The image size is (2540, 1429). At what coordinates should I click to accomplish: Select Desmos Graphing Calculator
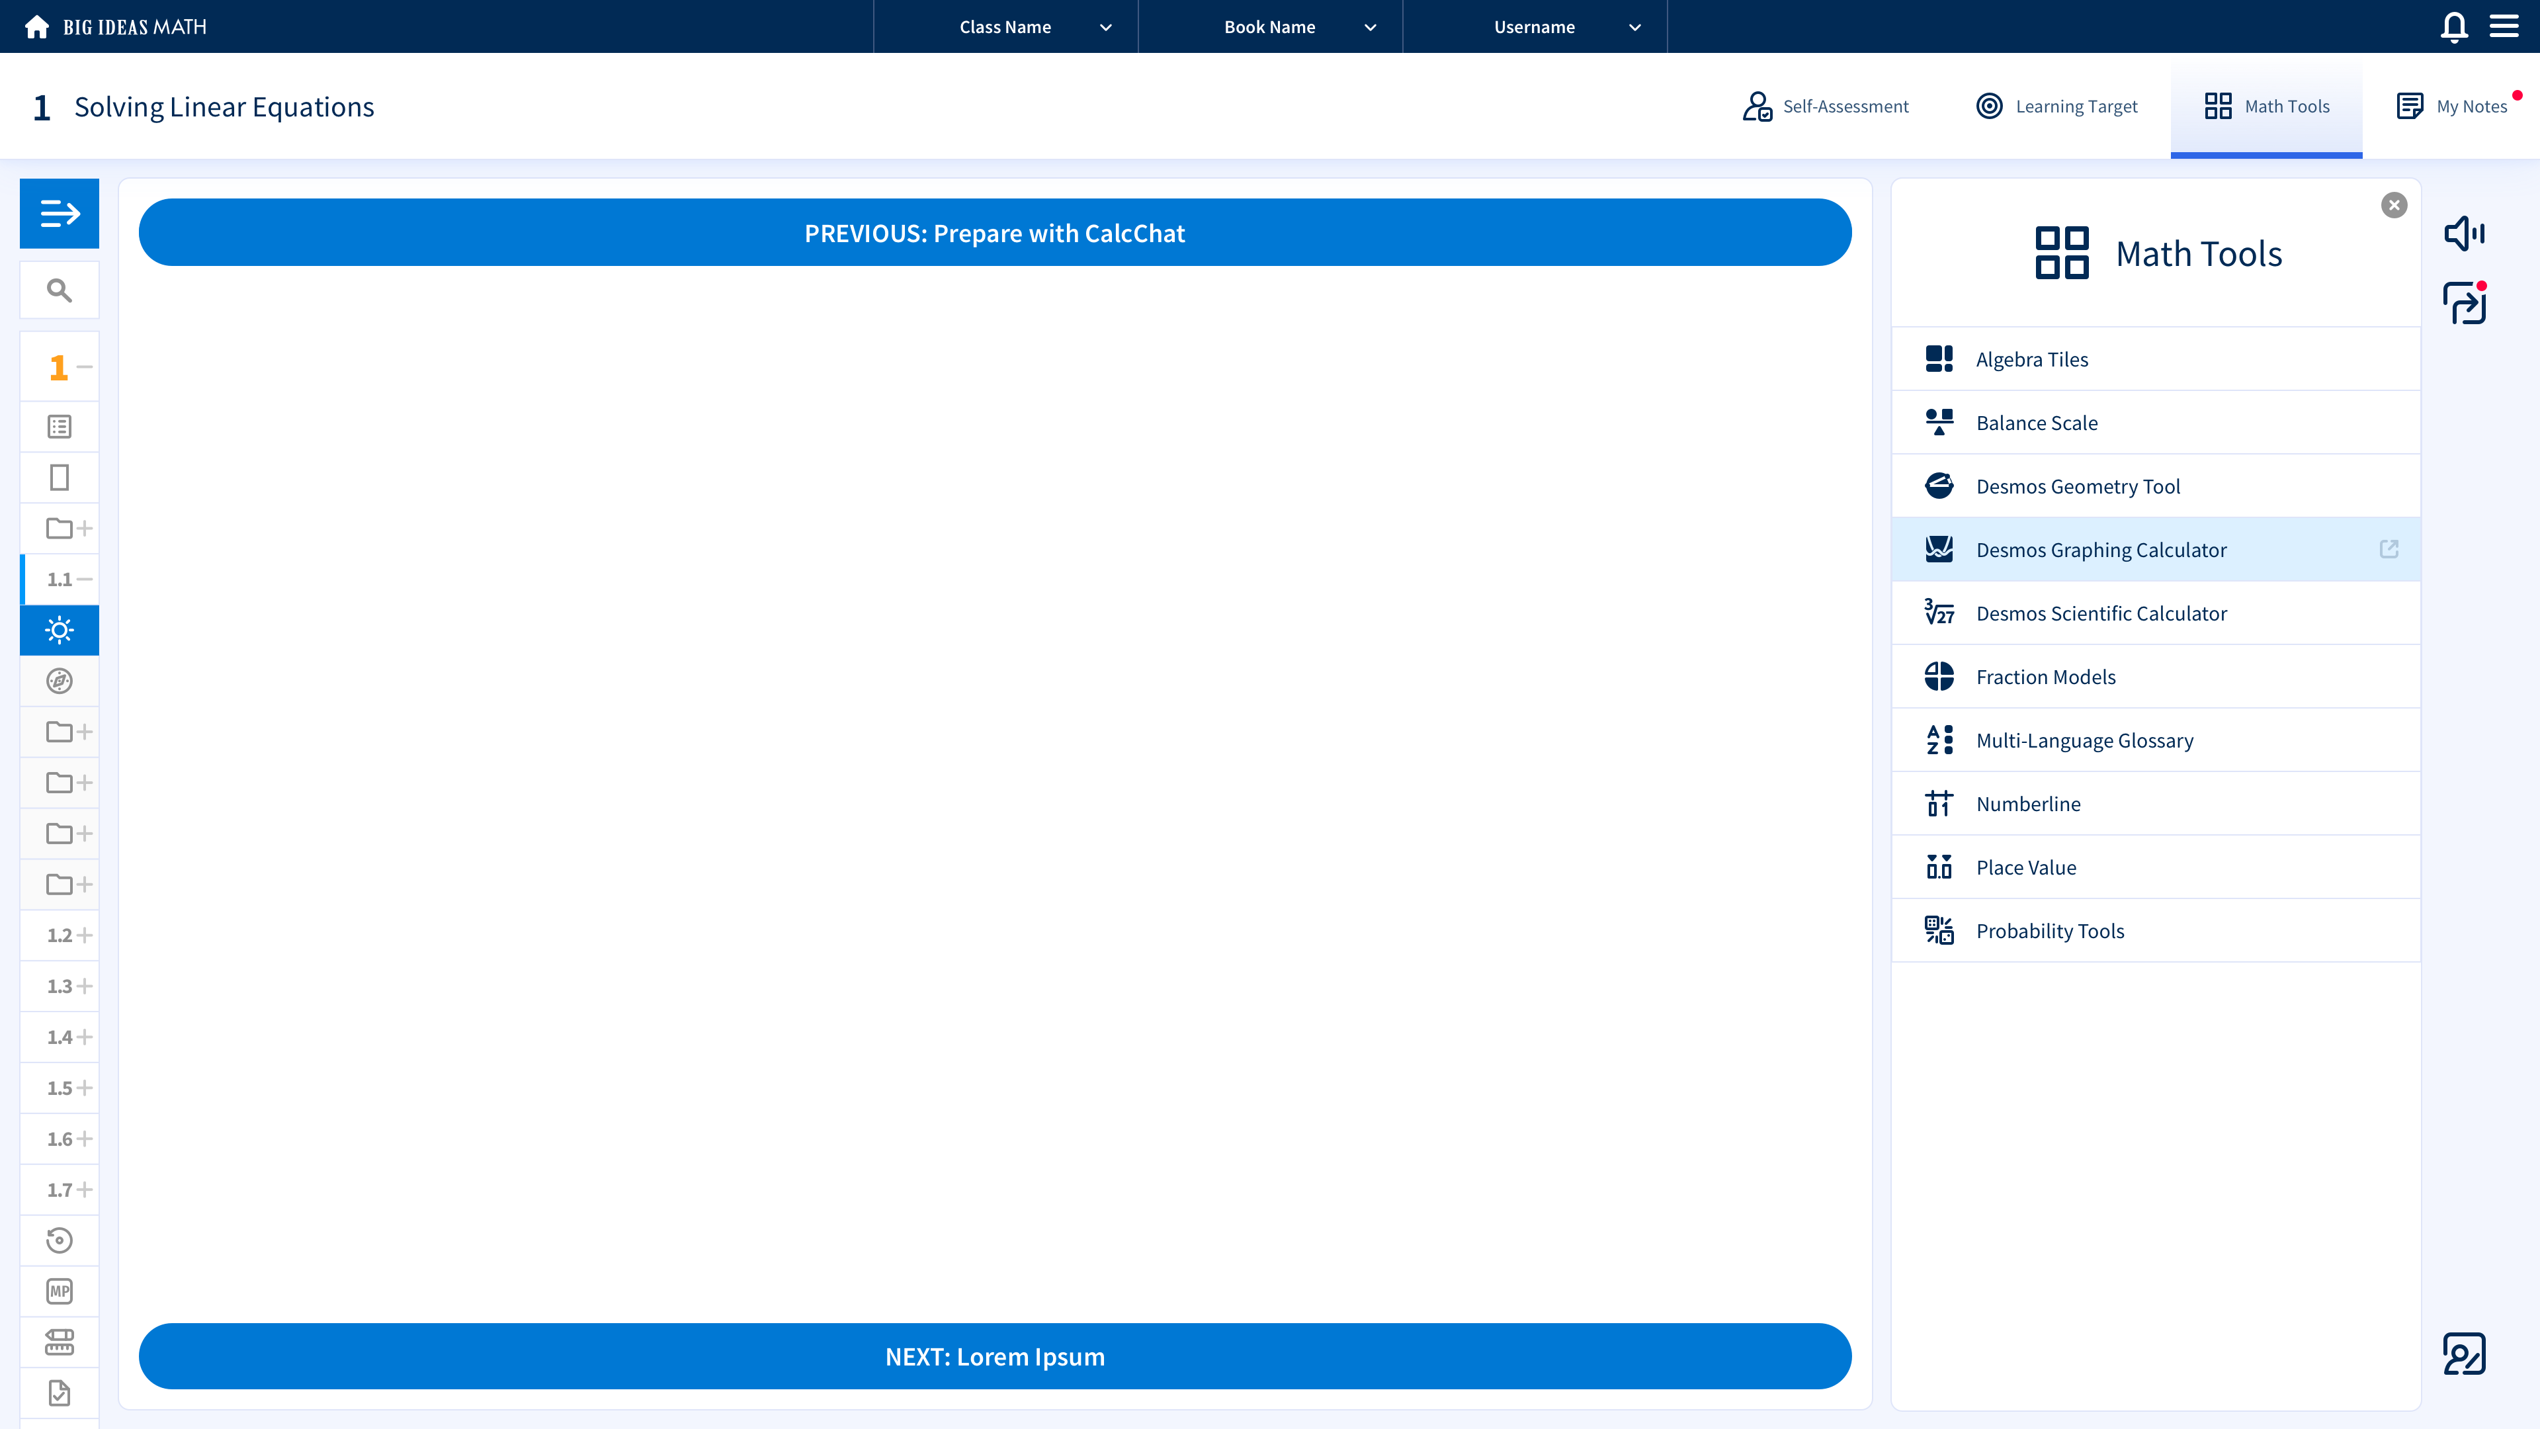(x=2156, y=549)
